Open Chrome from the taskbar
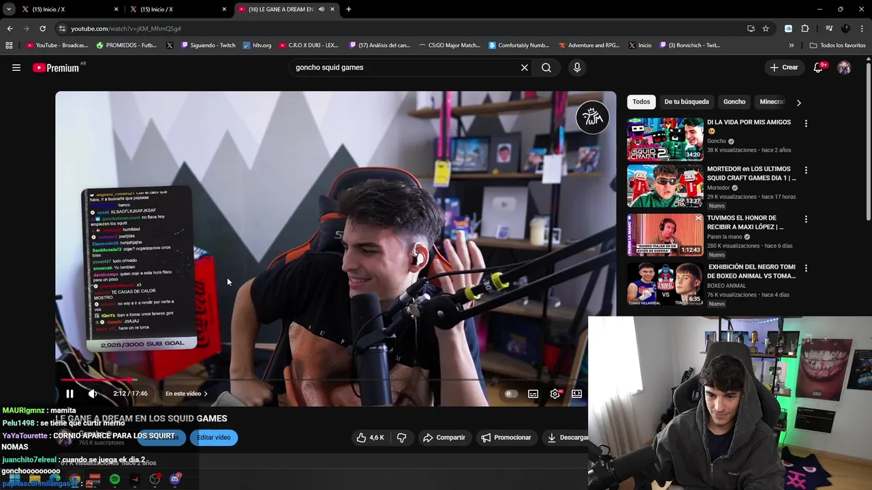 tap(74, 480)
